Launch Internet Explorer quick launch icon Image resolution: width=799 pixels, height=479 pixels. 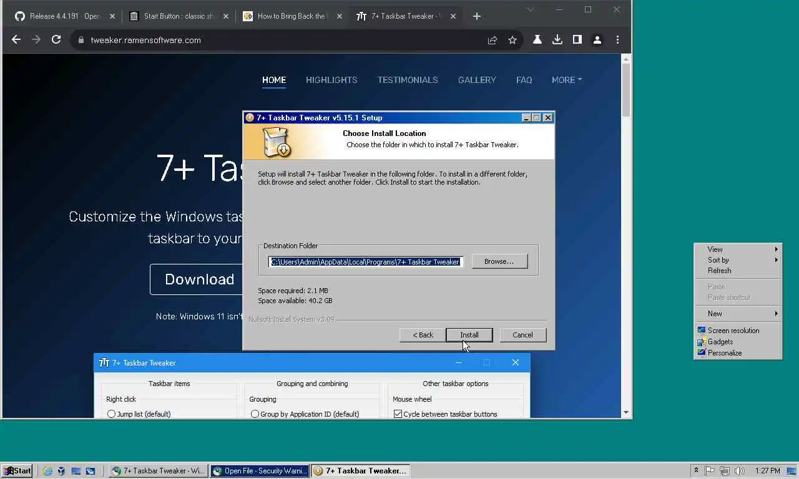tap(48, 472)
